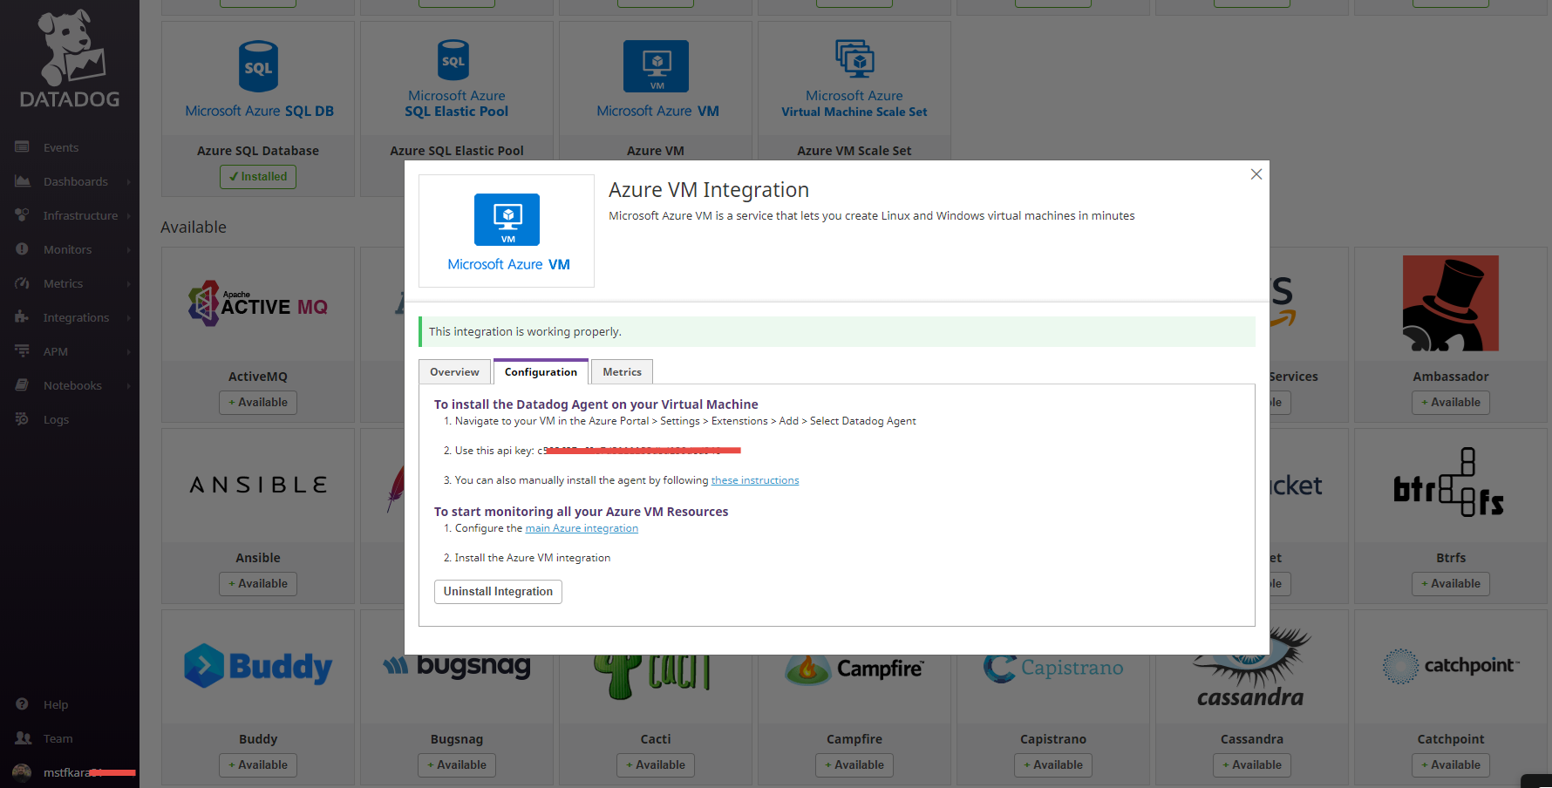
Task: Click the APM sidebar icon
Action: click(x=23, y=351)
